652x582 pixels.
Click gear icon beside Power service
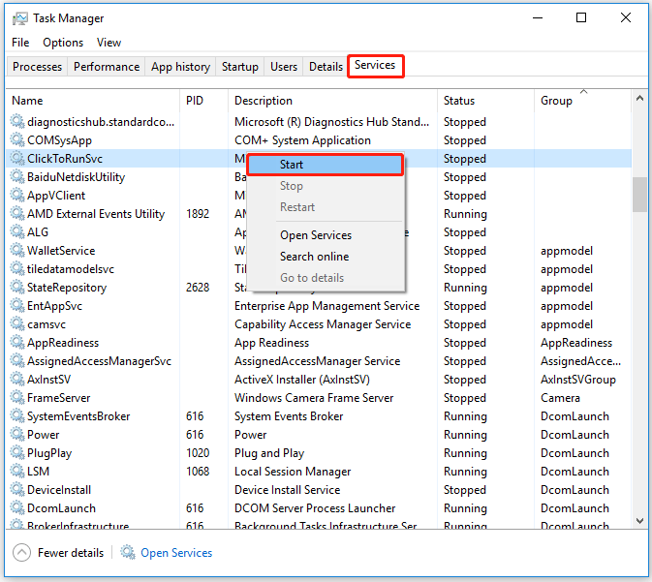[17, 434]
